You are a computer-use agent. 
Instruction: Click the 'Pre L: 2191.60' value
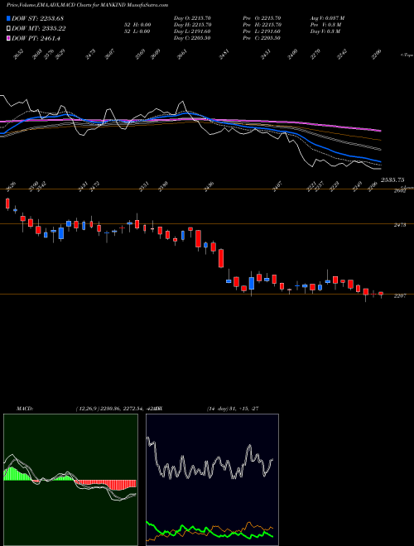(262, 31)
